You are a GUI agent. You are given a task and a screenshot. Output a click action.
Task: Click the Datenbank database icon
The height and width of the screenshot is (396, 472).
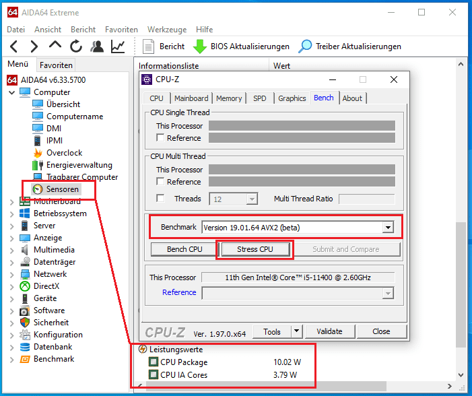pyautogui.click(x=25, y=347)
